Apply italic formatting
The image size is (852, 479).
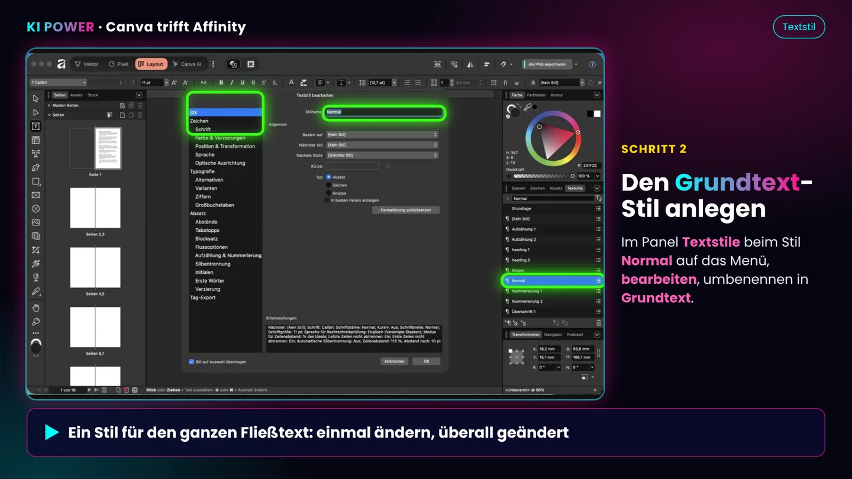[x=232, y=83]
